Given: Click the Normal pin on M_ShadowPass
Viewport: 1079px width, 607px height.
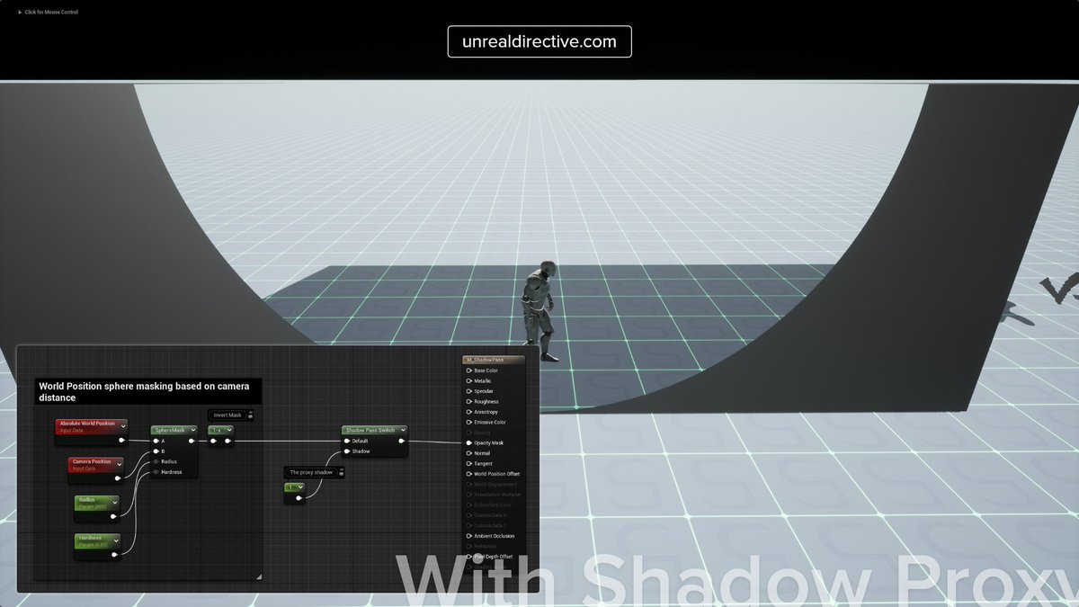Looking at the screenshot, I should pyautogui.click(x=469, y=453).
